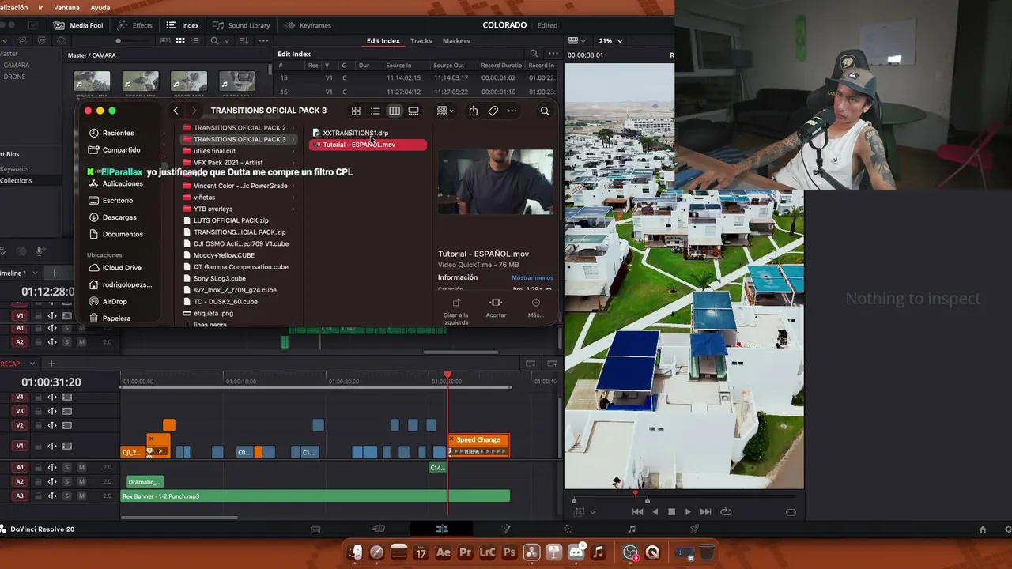This screenshot has height=569, width=1012.
Task: Open the Ventana menu
Action: 66,7
